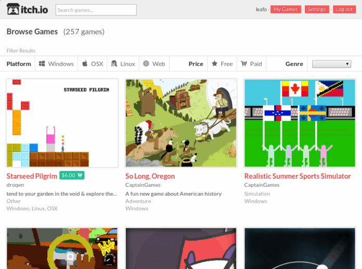362x269 pixels.
Task: Show only Paid games
Action: [x=251, y=63]
